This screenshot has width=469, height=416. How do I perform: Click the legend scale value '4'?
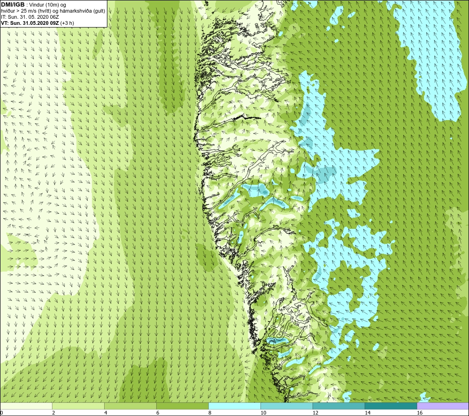pos(106,413)
